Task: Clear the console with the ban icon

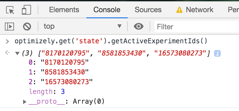Action: click(27, 27)
